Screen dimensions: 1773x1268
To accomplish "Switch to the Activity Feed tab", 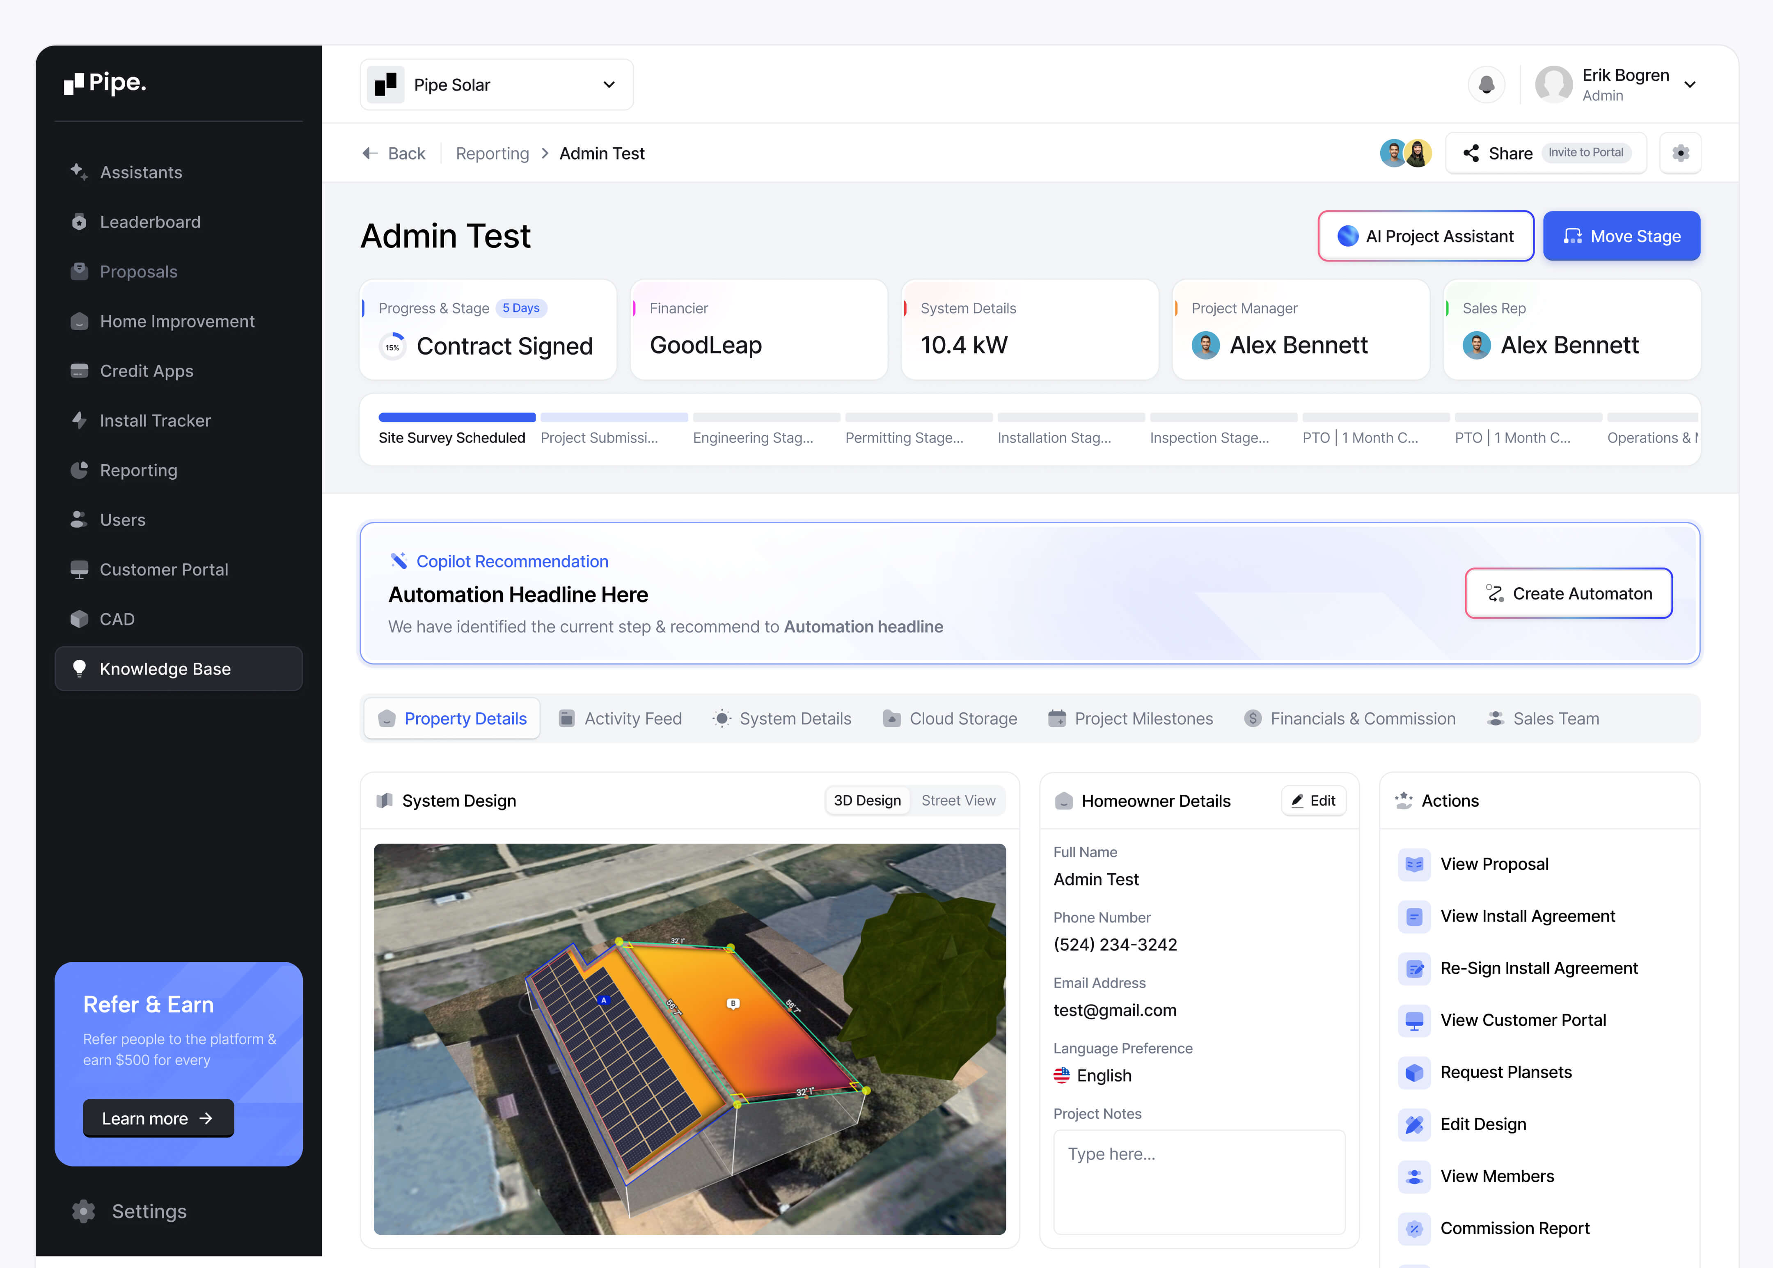I will 621,718.
